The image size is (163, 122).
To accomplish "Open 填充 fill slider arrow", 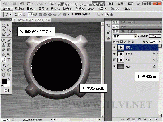I will pos(159,42).
